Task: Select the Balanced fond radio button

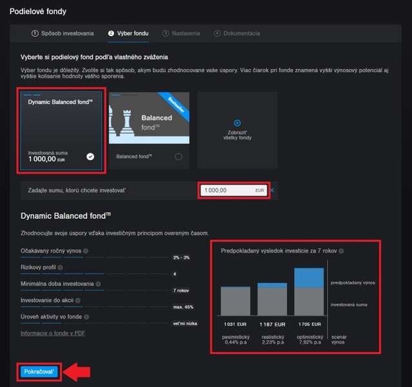Action: [x=179, y=156]
